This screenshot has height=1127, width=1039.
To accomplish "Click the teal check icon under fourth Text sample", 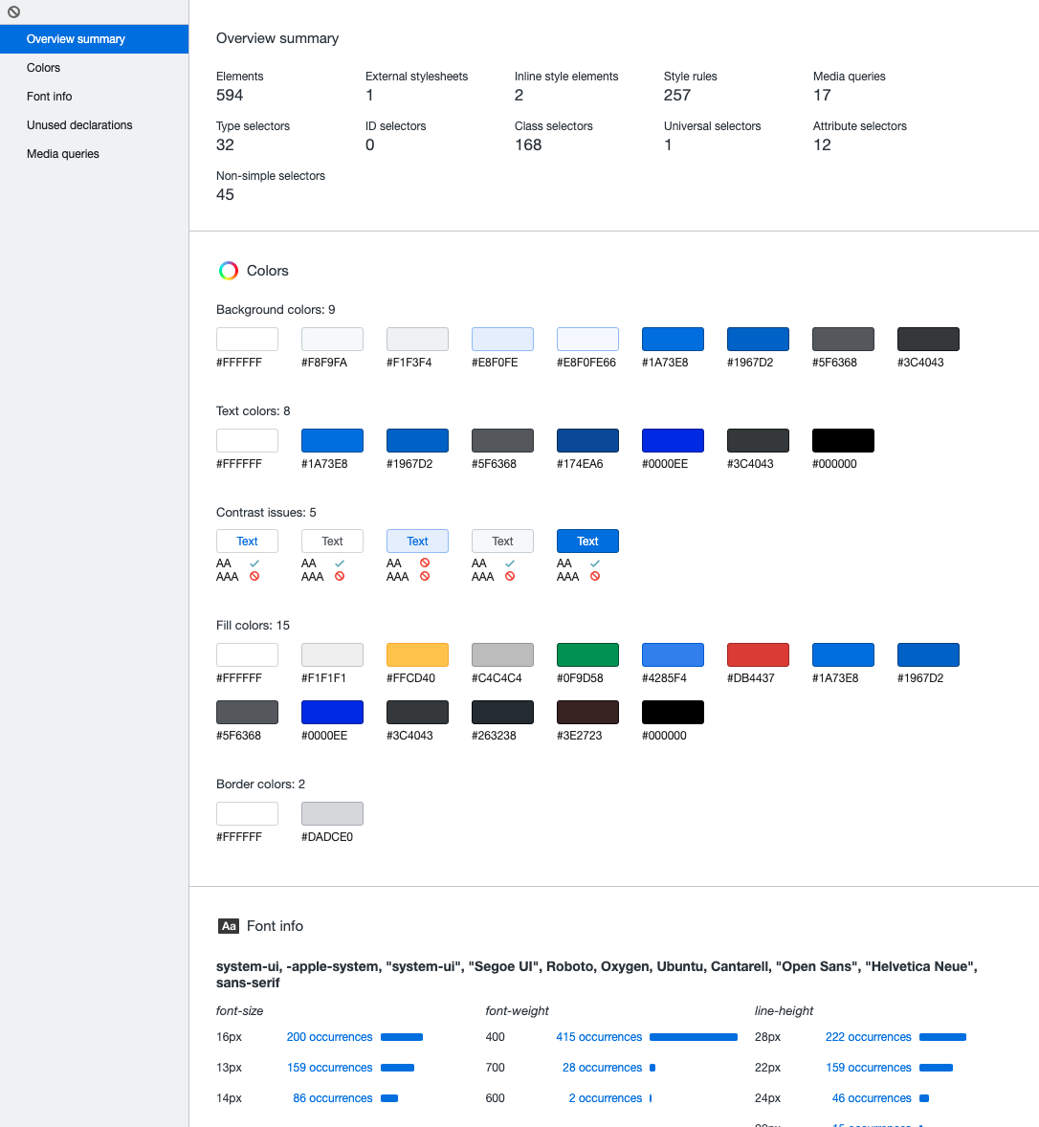I will click(509, 563).
